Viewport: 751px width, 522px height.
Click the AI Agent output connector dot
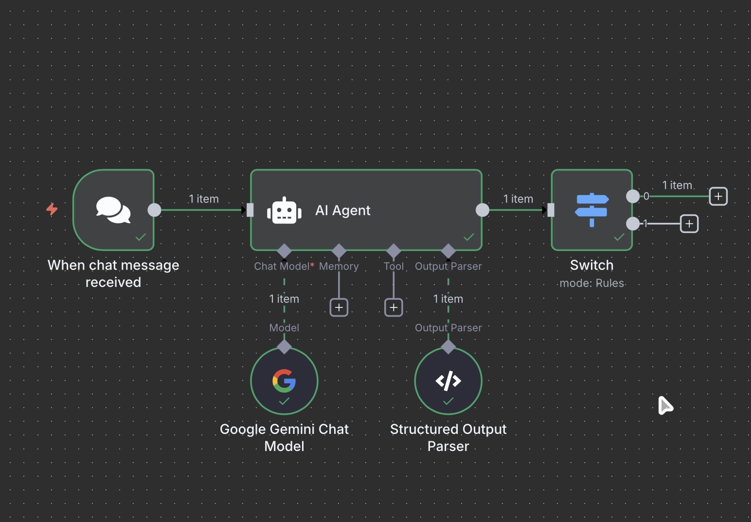[482, 210]
